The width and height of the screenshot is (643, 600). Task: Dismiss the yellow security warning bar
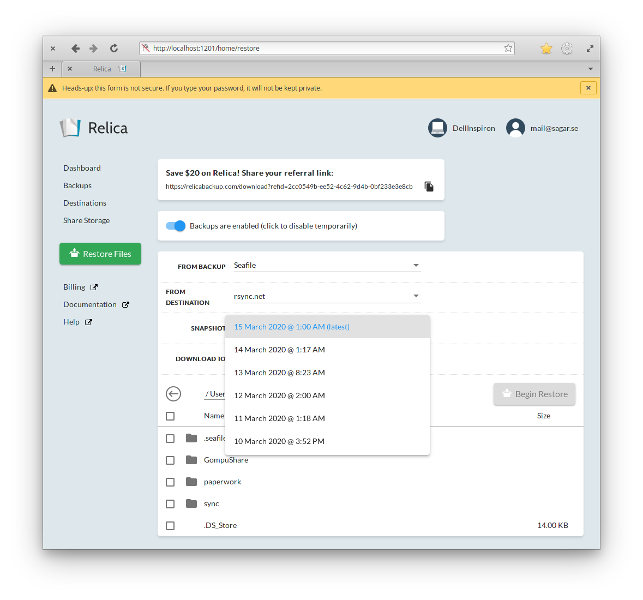point(588,88)
